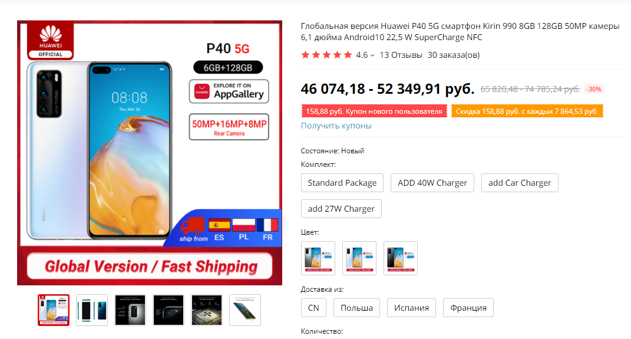
Task: Set shipping origin to Франция
Action: [468, 308]
